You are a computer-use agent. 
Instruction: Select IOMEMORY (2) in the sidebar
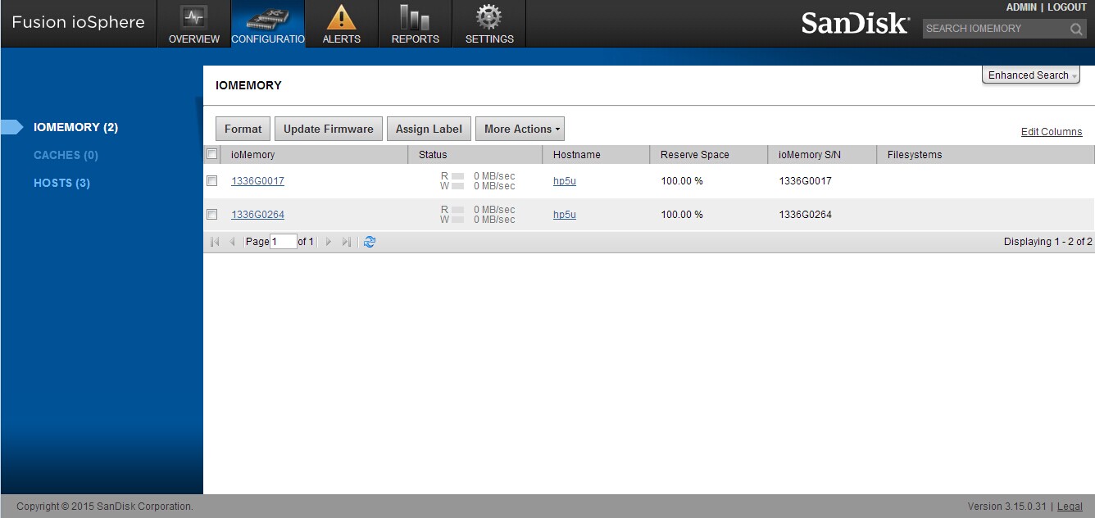coord(75,127)
